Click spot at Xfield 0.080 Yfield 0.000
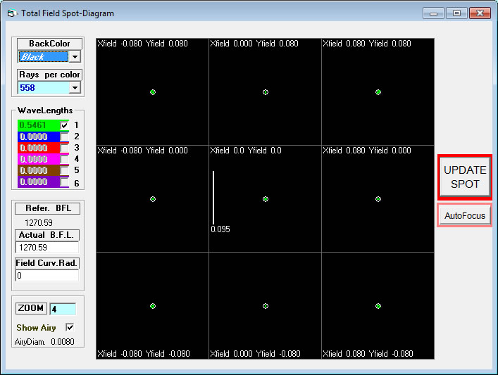The width and height of the screenshot is (498, 375). 378,199
